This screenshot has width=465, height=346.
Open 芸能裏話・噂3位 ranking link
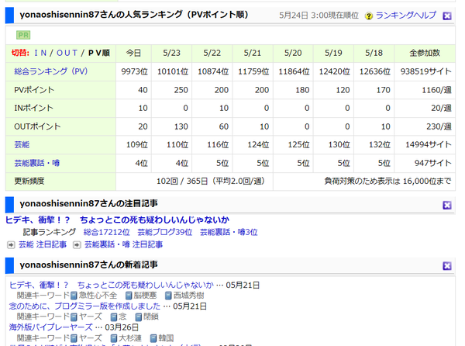coord(229,232)
